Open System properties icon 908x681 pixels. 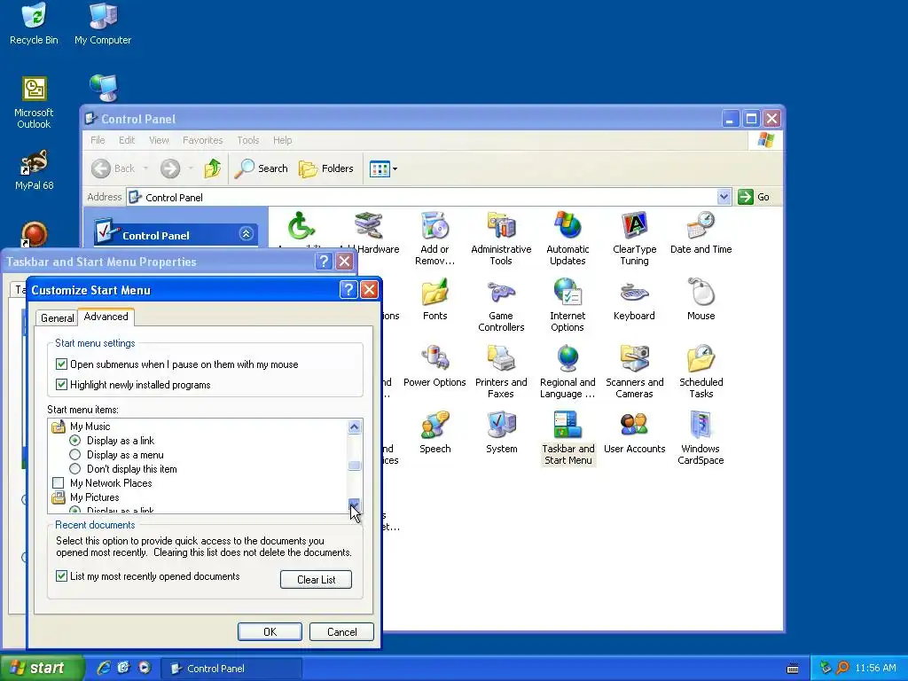[x=502, y=433]
